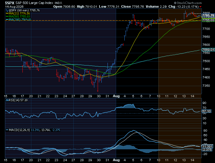Click the MACD(12,26,9) indicator label
Screen dimensions: 215x163
coord(19,130)
